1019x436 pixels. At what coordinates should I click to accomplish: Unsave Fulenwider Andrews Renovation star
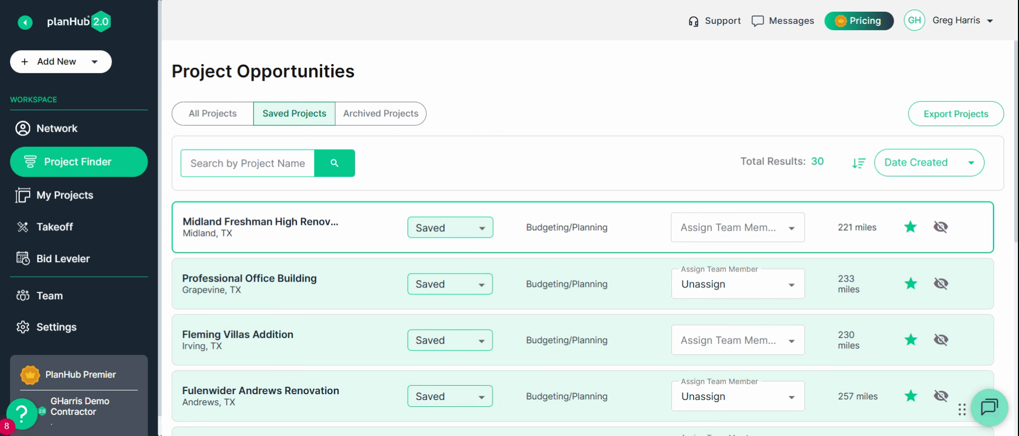coord(911,396)
